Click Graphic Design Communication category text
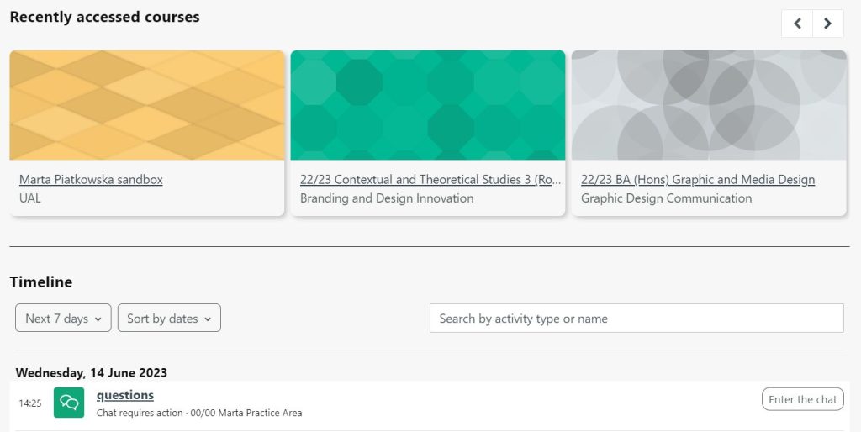Image resolution: width=861 pixels, height=432 pixels. [x=666, y=198]
